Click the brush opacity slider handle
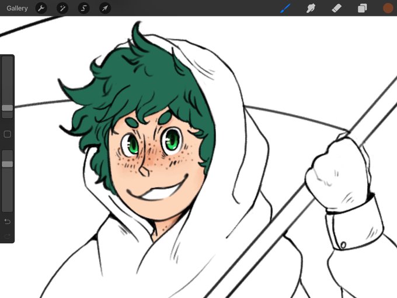 tap(8, 164)
